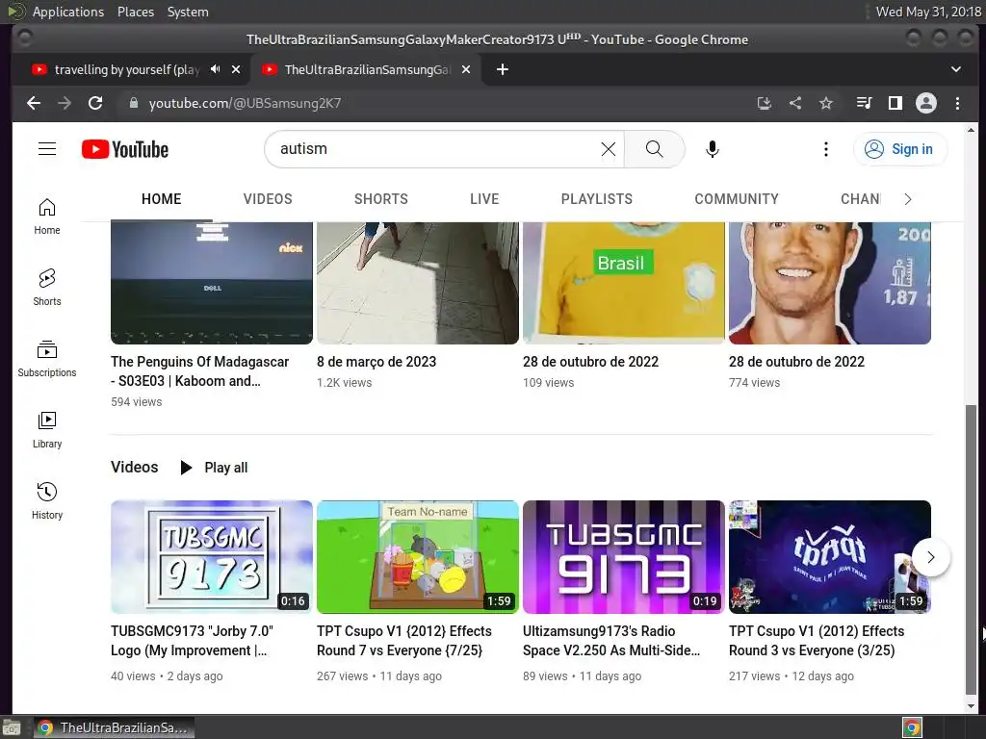Select the VIDEOS channel tab

pos(268,199)
